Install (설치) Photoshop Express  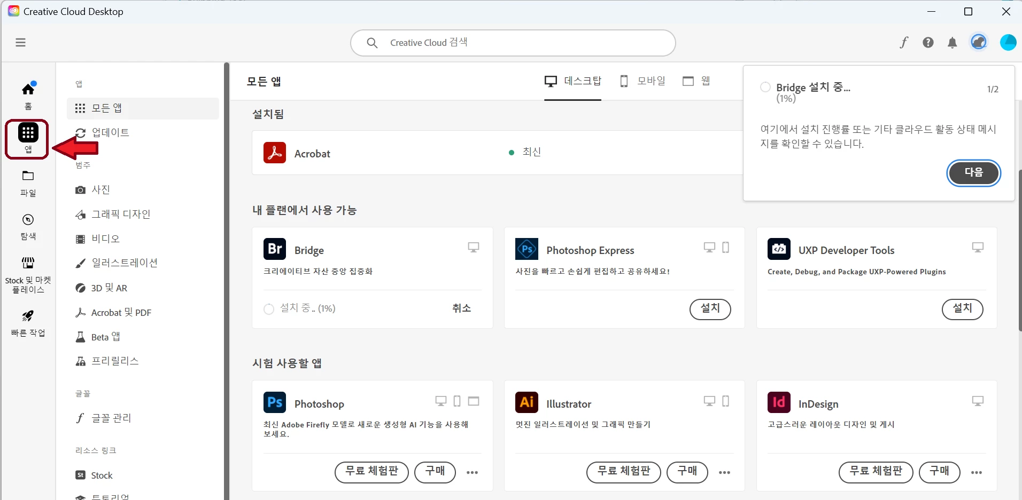coord(710,309)
